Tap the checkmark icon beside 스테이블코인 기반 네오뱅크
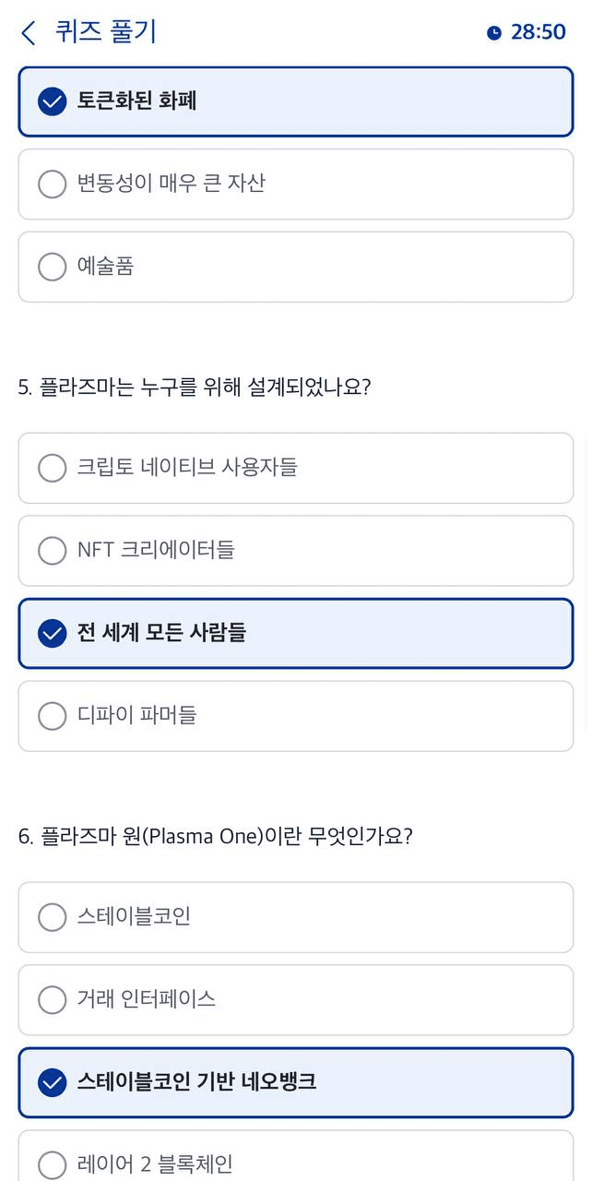 coord(53,1082)
